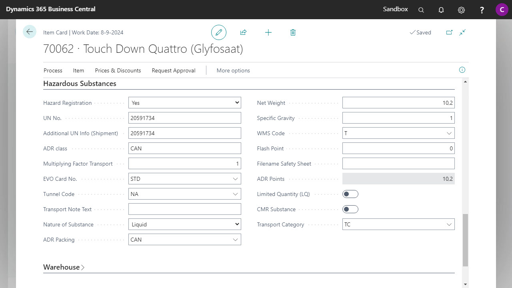This screenshot has height=288, width=512.
Task: Click the trash can delete icon
Action: coord(293,32)
